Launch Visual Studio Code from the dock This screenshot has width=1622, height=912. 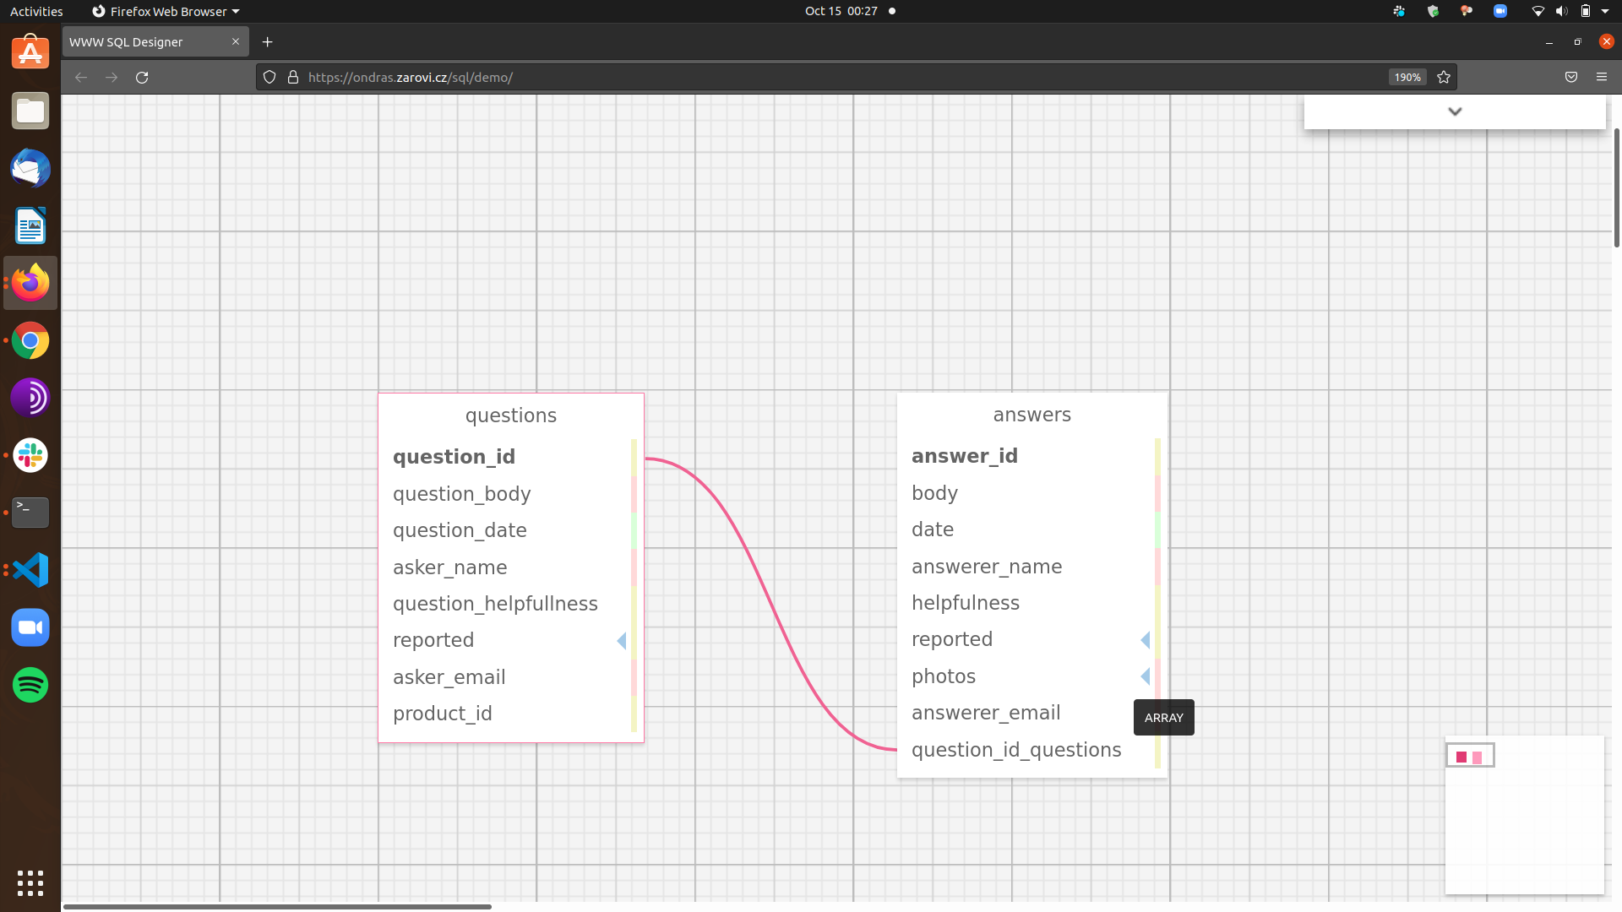point(30,570)
